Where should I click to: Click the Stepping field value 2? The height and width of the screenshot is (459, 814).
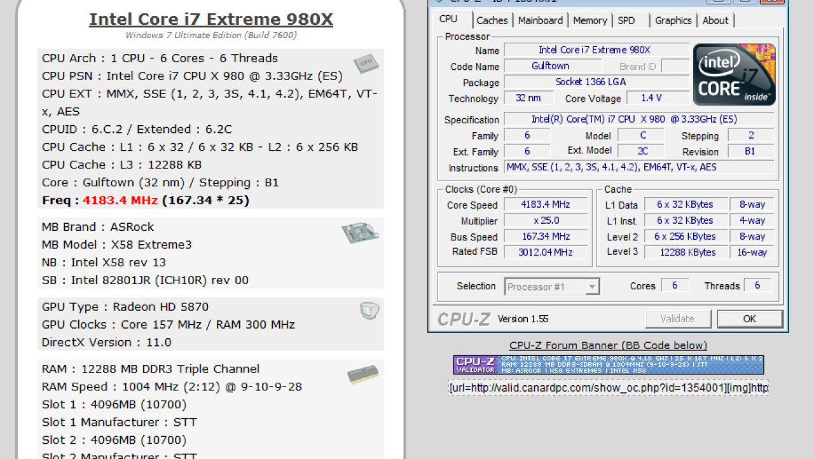[x=751, y=135]
